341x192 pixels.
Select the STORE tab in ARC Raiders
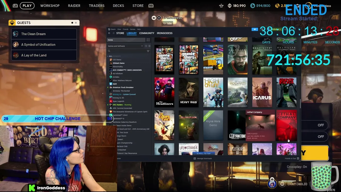click(138, 6)
